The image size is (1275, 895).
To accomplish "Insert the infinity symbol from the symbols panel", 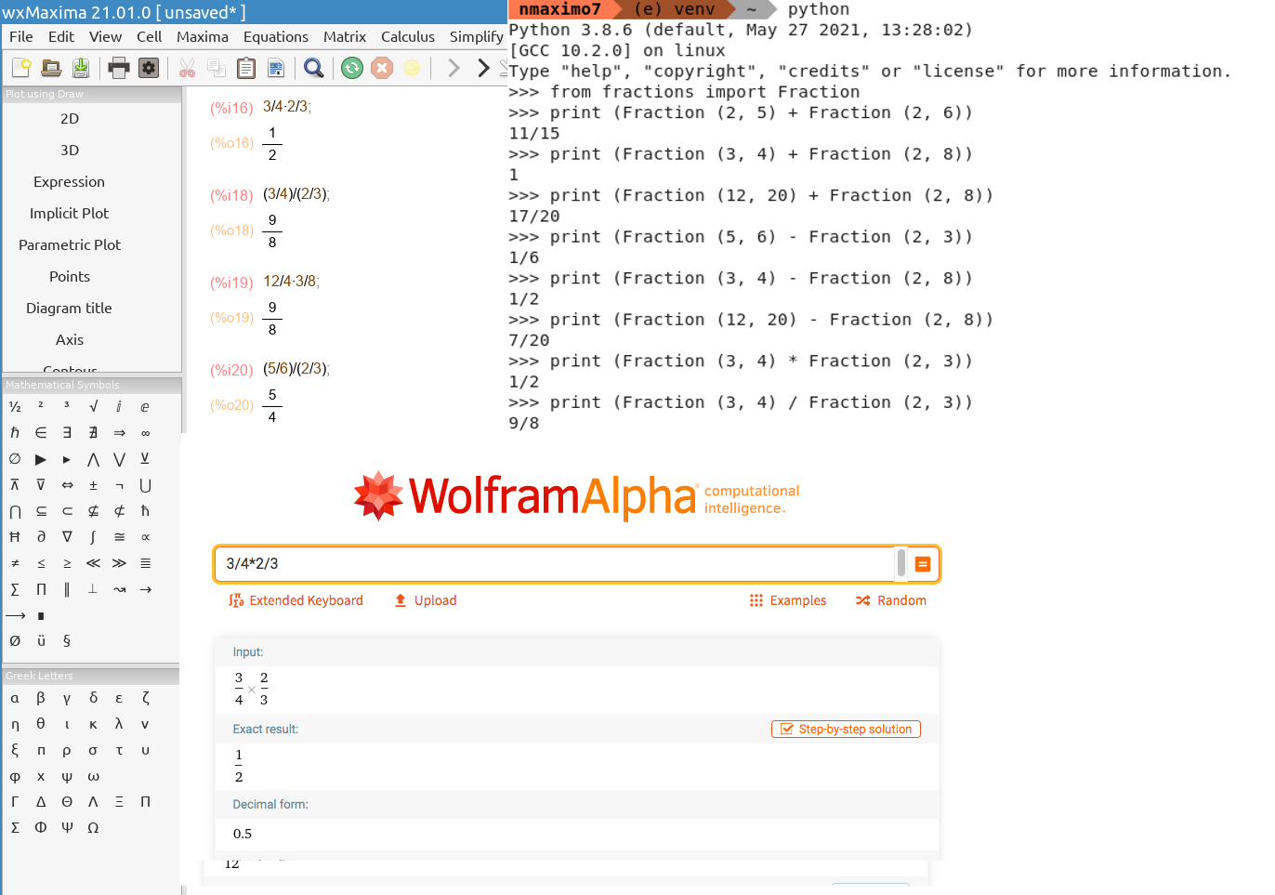I will click(x=146, y=433).
